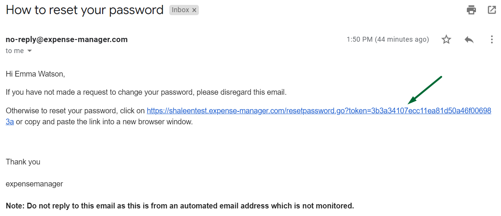Click the sender address no-reply@expense-manager.com
This screenshot has width=501, height=216.
coord(67,39)
